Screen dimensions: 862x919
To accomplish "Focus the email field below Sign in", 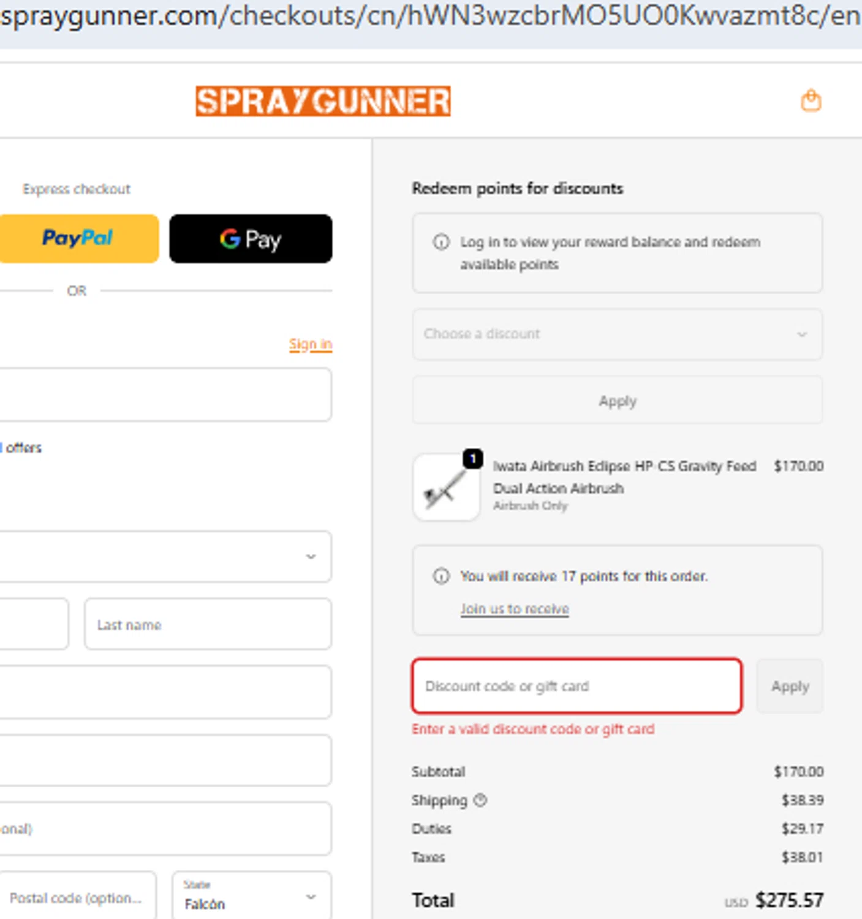I will tap(165, 395).
